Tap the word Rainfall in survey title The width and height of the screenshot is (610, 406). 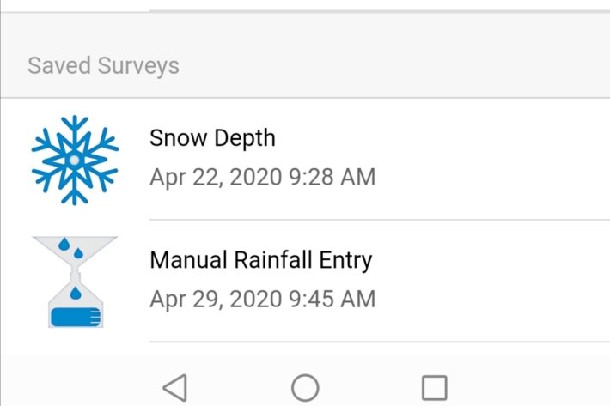[x=281, y=260]
